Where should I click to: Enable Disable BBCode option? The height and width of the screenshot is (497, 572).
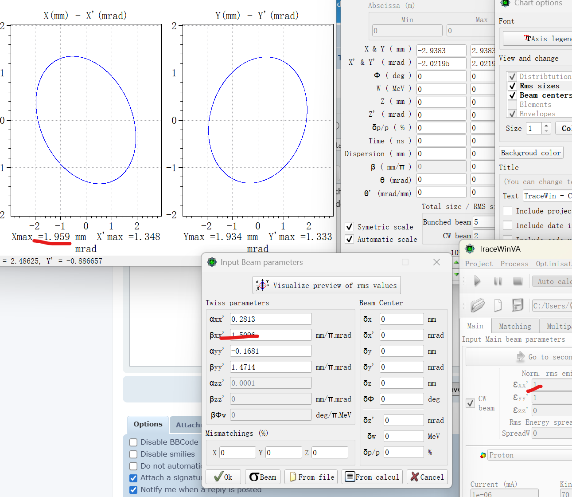[x=133, y=442]
